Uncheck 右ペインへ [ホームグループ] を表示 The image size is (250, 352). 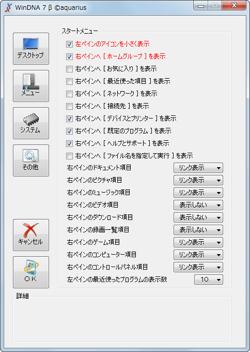click(69, 56)
